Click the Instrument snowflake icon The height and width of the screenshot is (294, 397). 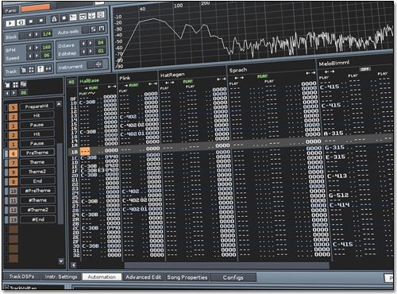click(98, 64)
